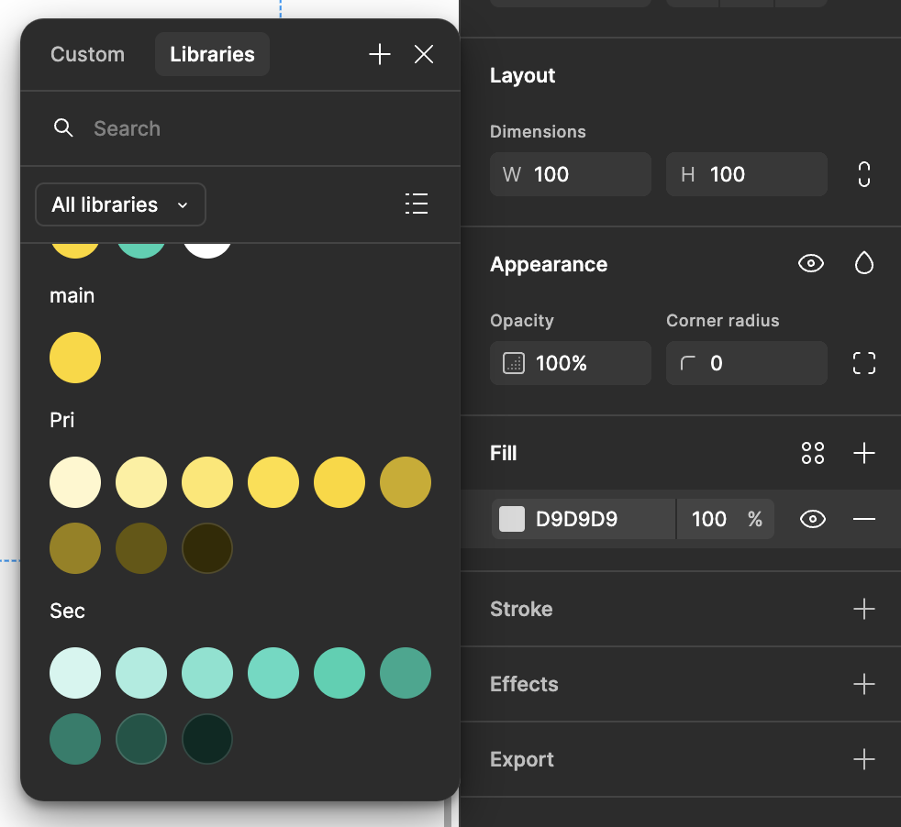Toggle D9D9D9 fill visibility eye

813,519
